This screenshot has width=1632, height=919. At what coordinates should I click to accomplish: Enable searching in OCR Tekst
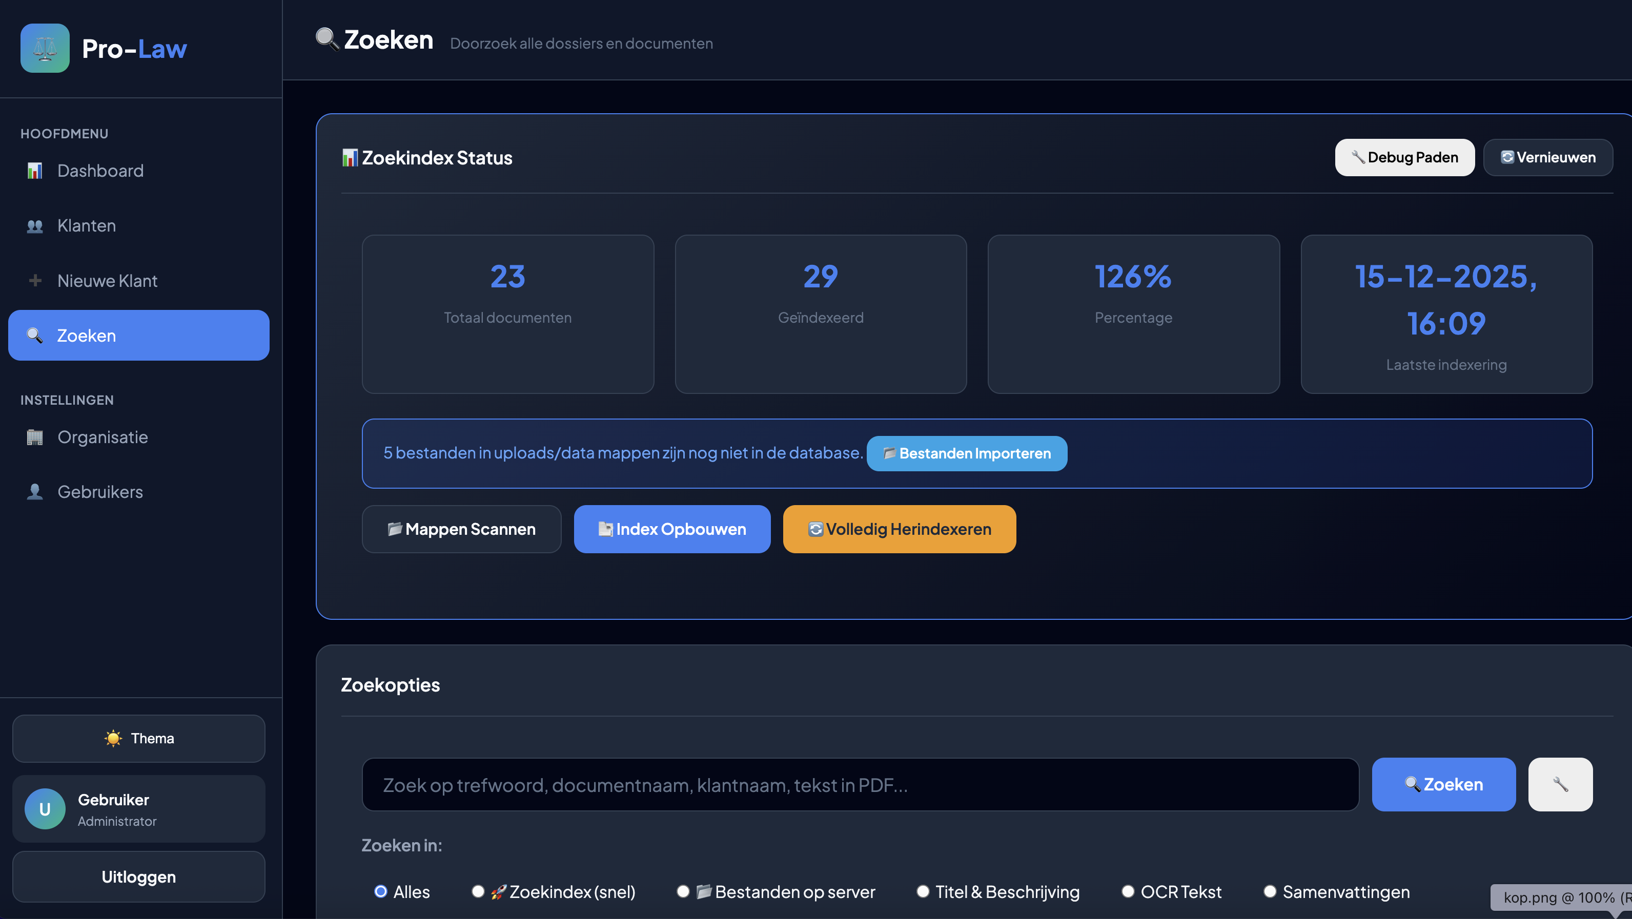1128,891
